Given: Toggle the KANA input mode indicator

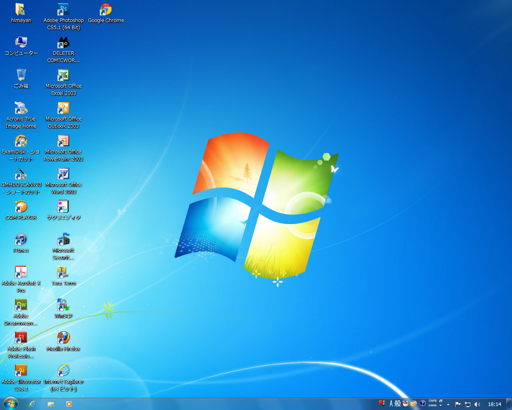Looking at the screenshot, I should coord(432,406).
